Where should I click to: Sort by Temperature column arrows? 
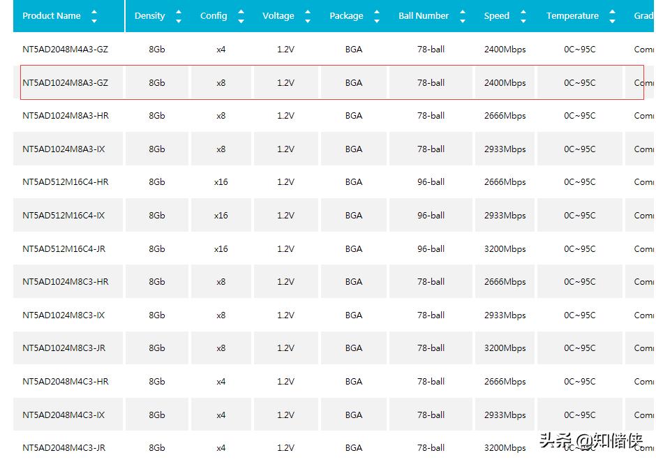coord(612,16)
